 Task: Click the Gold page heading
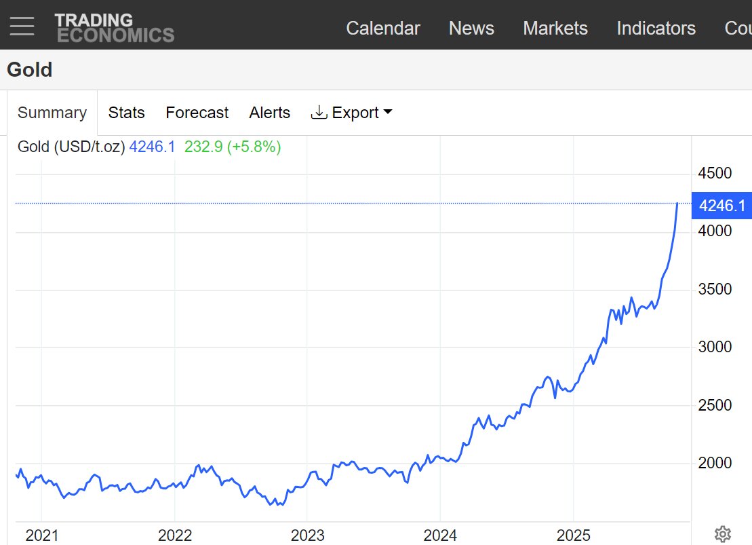tap(30, 69)
